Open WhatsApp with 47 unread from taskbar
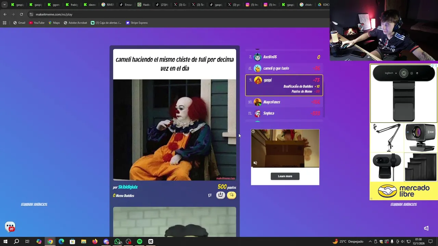438x246 pixels. [117, 242]
